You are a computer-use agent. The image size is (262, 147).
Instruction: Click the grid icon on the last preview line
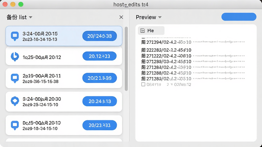[143, 79]
